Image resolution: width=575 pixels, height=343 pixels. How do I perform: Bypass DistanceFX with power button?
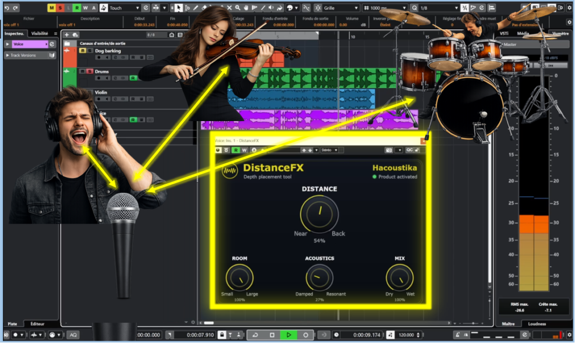[218, 150]
